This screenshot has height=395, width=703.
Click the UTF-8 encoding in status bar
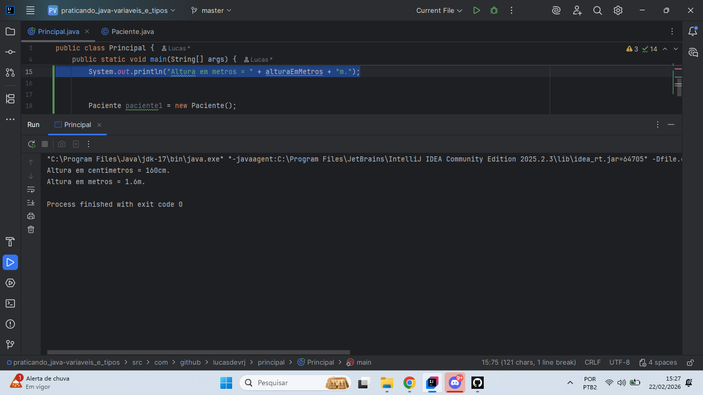tap(619, 363)
